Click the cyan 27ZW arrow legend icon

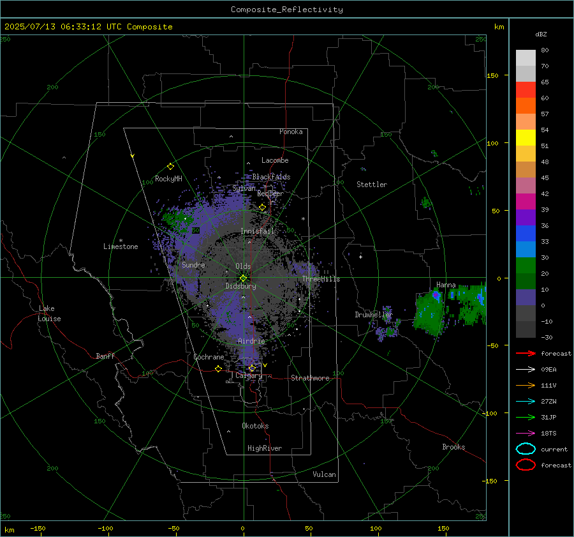(526, 402)
